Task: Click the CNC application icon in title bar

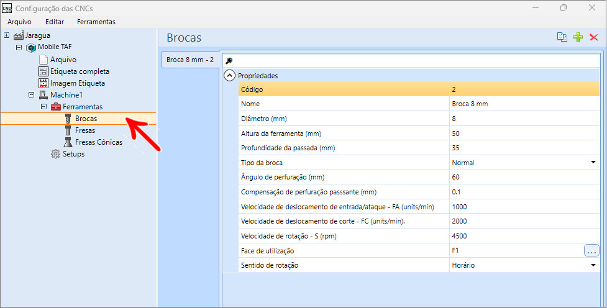Action: pos(7,8)
